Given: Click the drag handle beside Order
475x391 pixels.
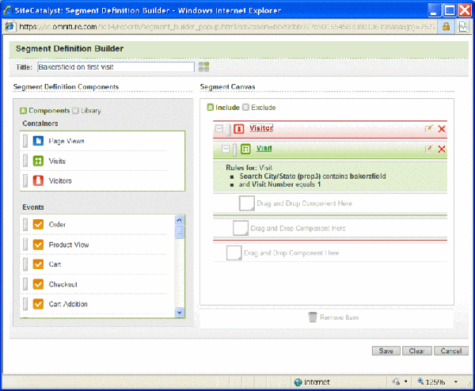Looking at the screenshot, I should 25,225.
